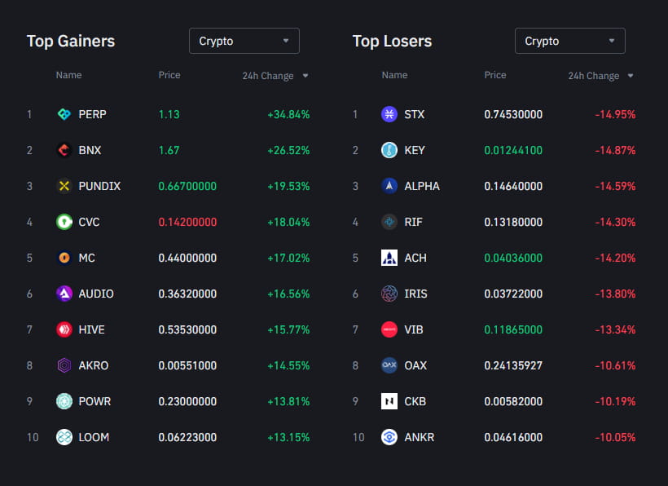This screenshot has height=486, width=668.
Task: Click the LOOM coin icon
Action: 64,437
